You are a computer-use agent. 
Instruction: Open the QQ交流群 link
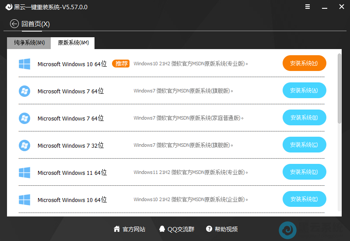pos(177,229)
